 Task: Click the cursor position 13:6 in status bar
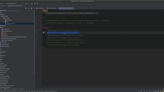click(144, 91)
